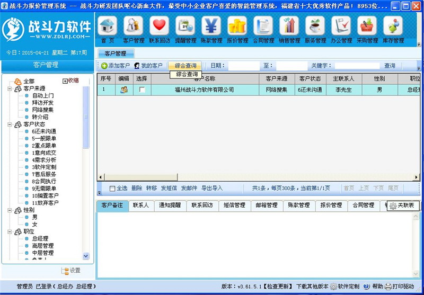Viewport: 424px width, 295px height.
Task: Select 2重点跟单 tree item
Action: (x=44, y=146)
